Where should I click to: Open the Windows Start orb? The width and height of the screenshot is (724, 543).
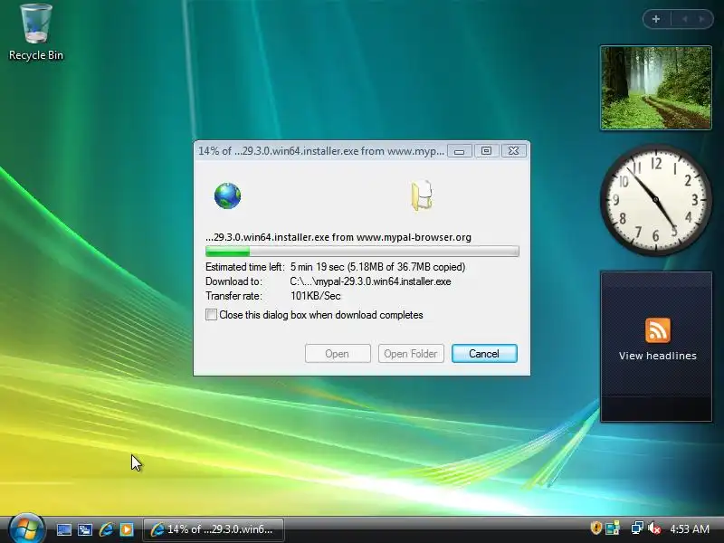[26, 529]
